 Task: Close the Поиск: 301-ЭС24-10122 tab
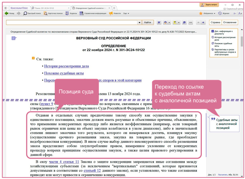coord(69,8)
